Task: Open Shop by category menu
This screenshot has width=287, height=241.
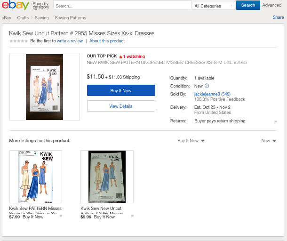Action: tap(40, 6)
